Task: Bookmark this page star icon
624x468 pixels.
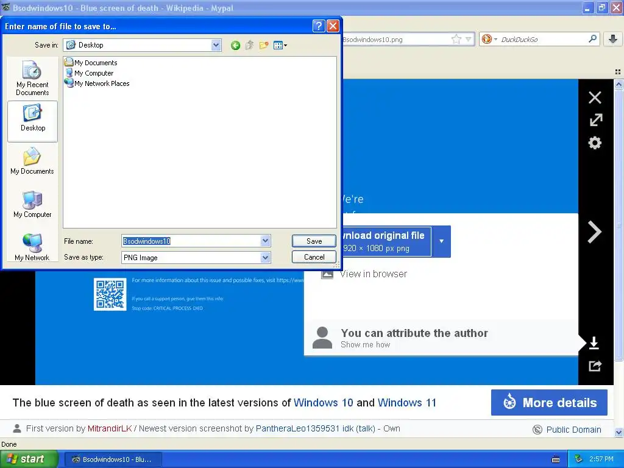Action: click(456, 39)
